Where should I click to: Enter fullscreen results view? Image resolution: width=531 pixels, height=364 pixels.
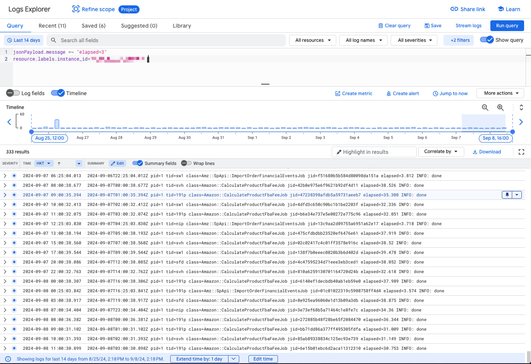(x=521, y=152)
